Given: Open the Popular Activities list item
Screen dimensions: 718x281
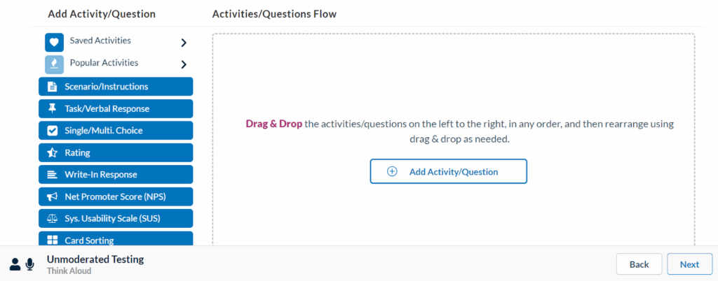Looking at the screenshot, I should point(104,63).
